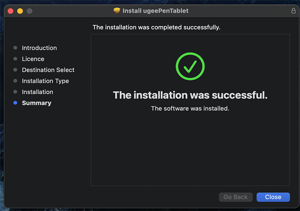Image resolution: width=300 pixels, height=211 pixels.
Task: Click the green success checkmark icon
Action: tap(190, 66)
